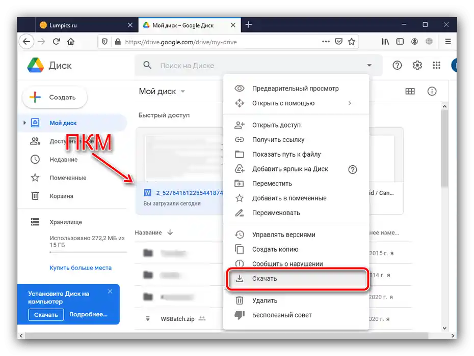This screenshot has height=356, width=474.
Task: Select Получить ссылку menu entry
Action: [x=296, y=140]
